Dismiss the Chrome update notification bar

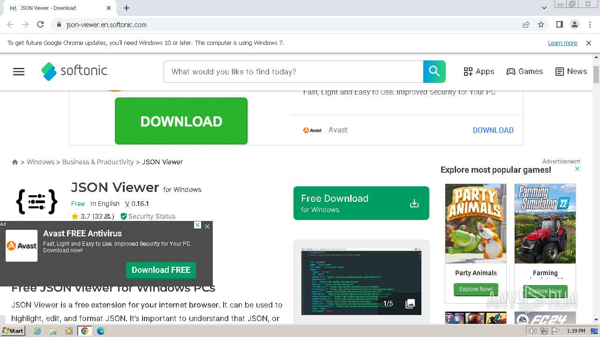tap(589, 43)
